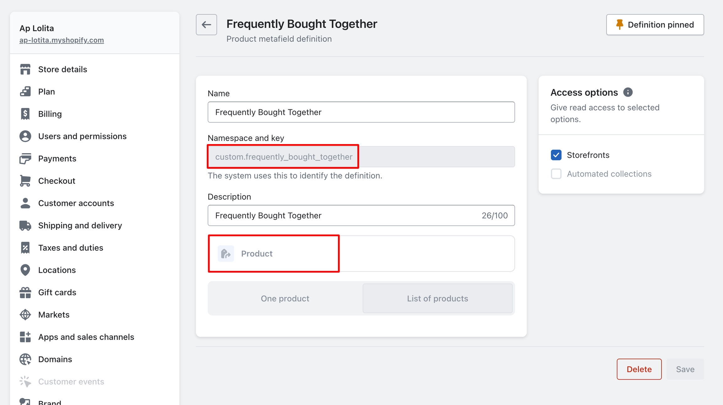723x405 pixels.
Task: Click the Product type tag icon
Action: 226,253
